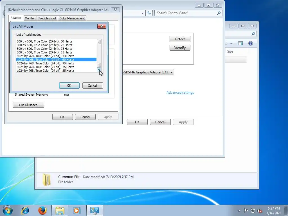Open the Advanced settings link
Image resolution: width=288 pixels, height=216 pixels.
coord(180,93)
